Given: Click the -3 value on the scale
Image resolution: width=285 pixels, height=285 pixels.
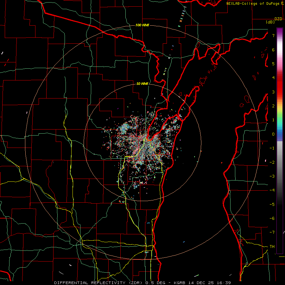Looking at the screenshot, I should pos(272,176).
